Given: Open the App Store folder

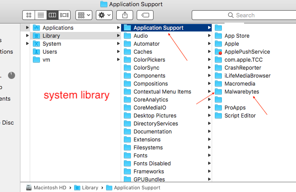Looking at the screenshot, I should coord(254,35).
